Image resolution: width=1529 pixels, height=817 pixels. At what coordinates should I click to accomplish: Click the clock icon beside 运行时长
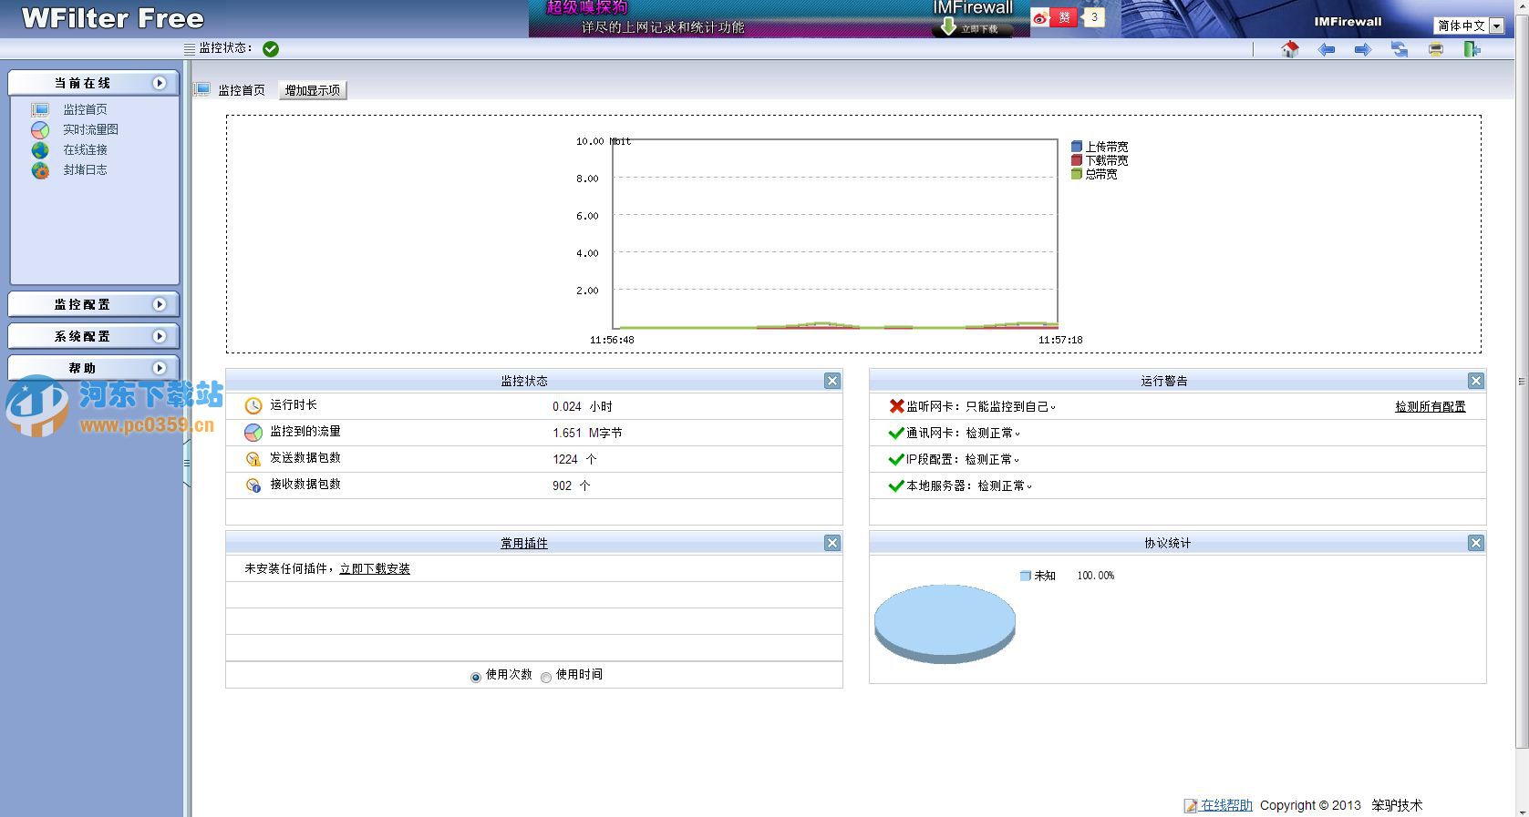tap(253, 406)
